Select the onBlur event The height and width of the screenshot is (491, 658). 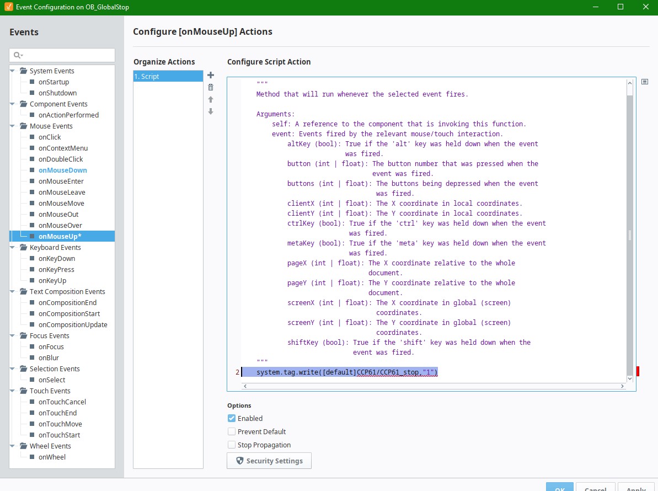click(x=49, y=357)
